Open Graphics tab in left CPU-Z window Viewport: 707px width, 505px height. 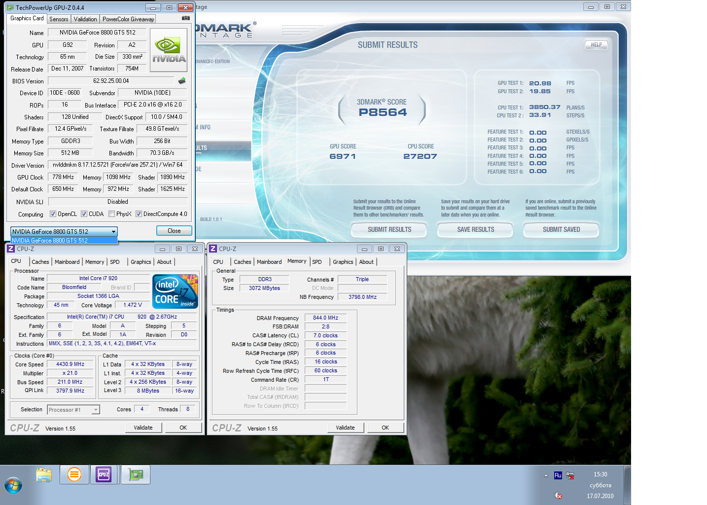tap(141, 262)
